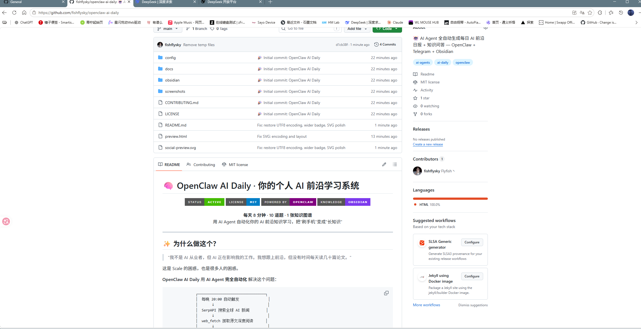This screenshot has width=641, height=329.
Task: Open README outline list icon
Action: (395, 164)
